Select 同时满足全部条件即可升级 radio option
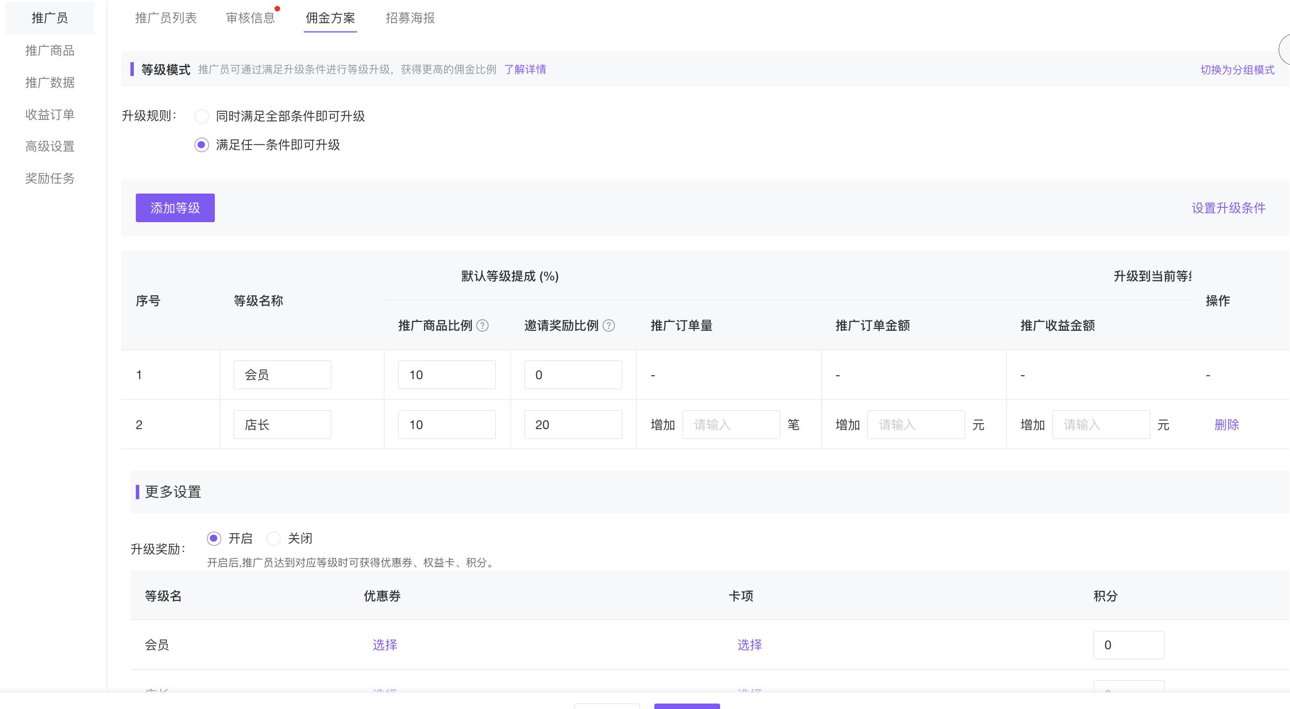 tap(202, 117)
